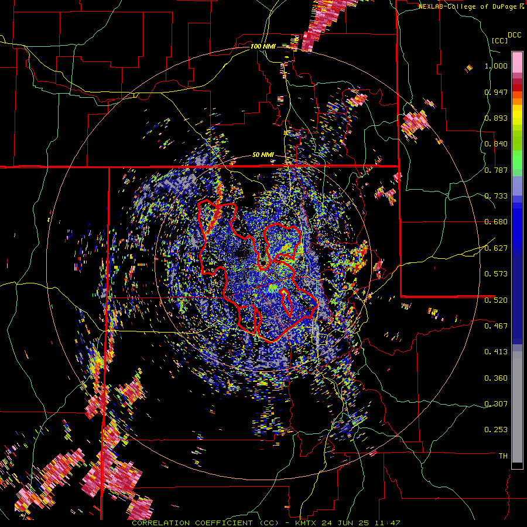527x527 pixels.
Task: Click the TH threshold label on the scale
Action: pyautogui.click(x=503, y=456)
